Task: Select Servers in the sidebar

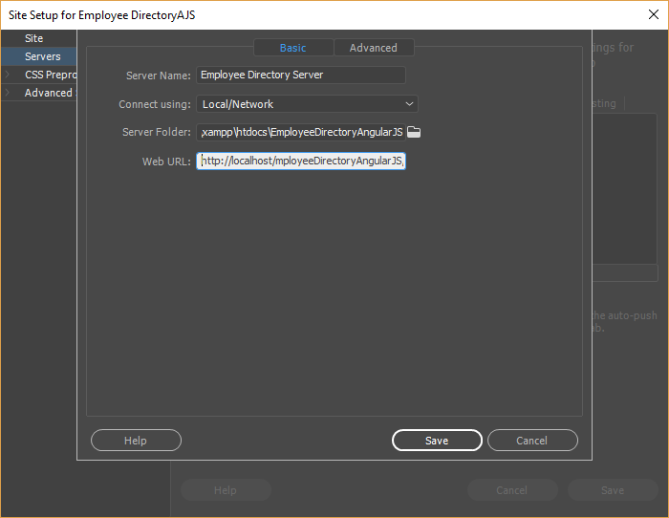Action: [38, 56]
